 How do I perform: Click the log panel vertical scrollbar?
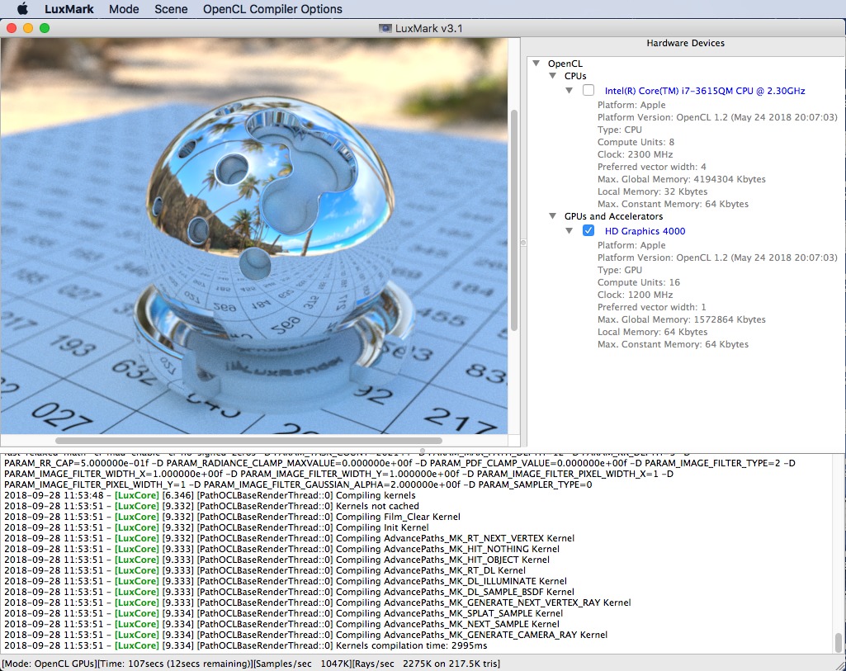coord(839,642)
